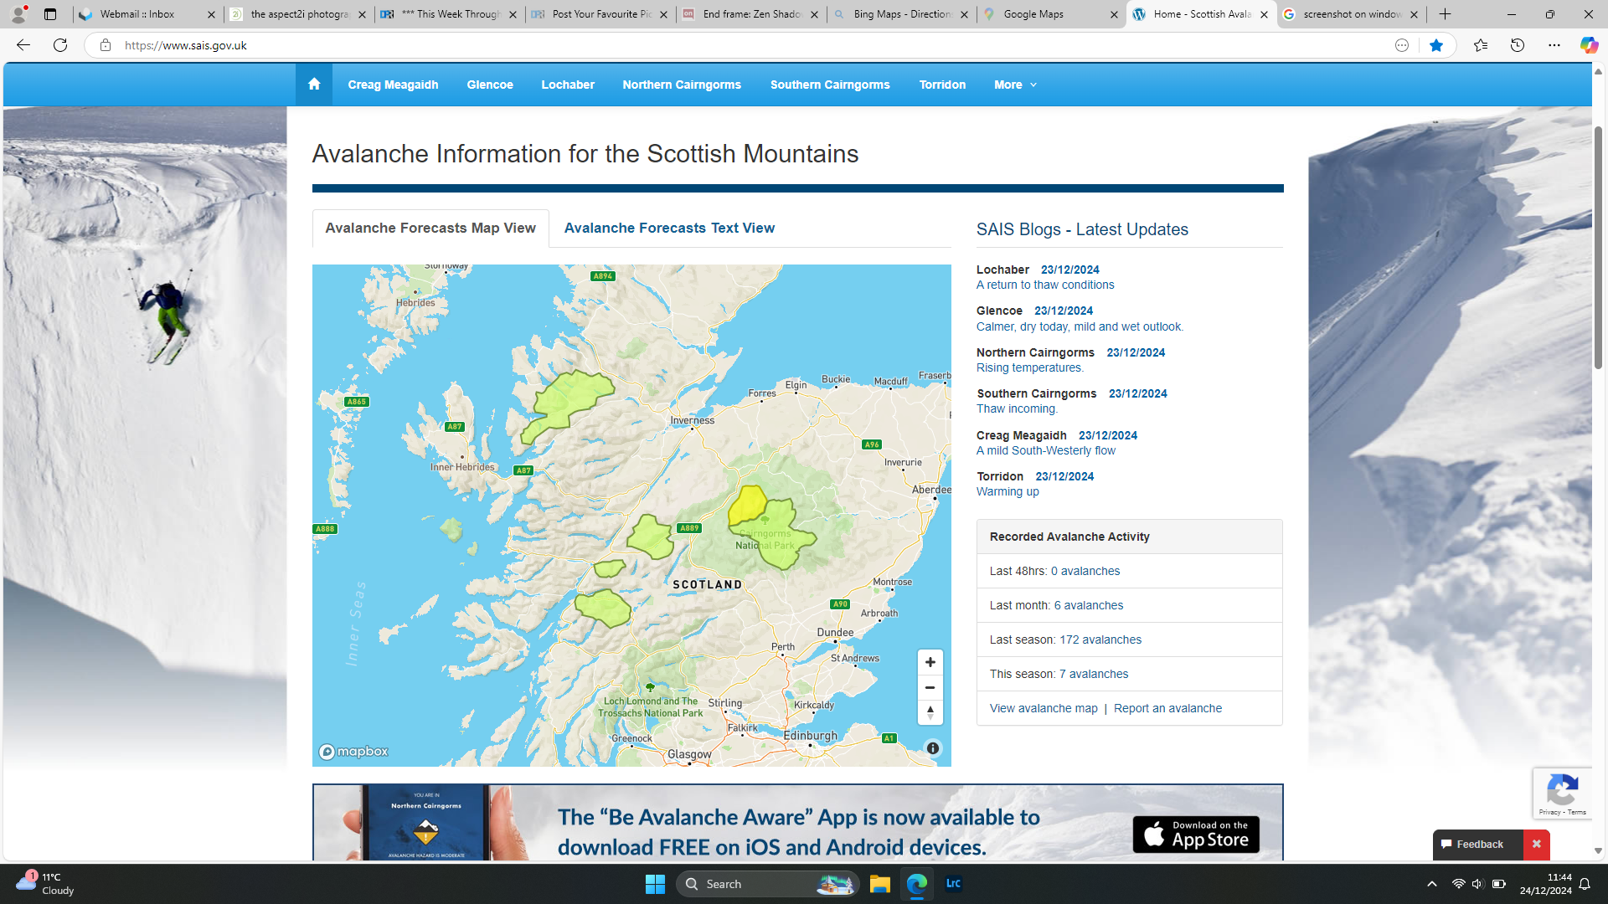
Task: Switch to Avalanche Forecasts Text View tab
Action: (668, 228)
